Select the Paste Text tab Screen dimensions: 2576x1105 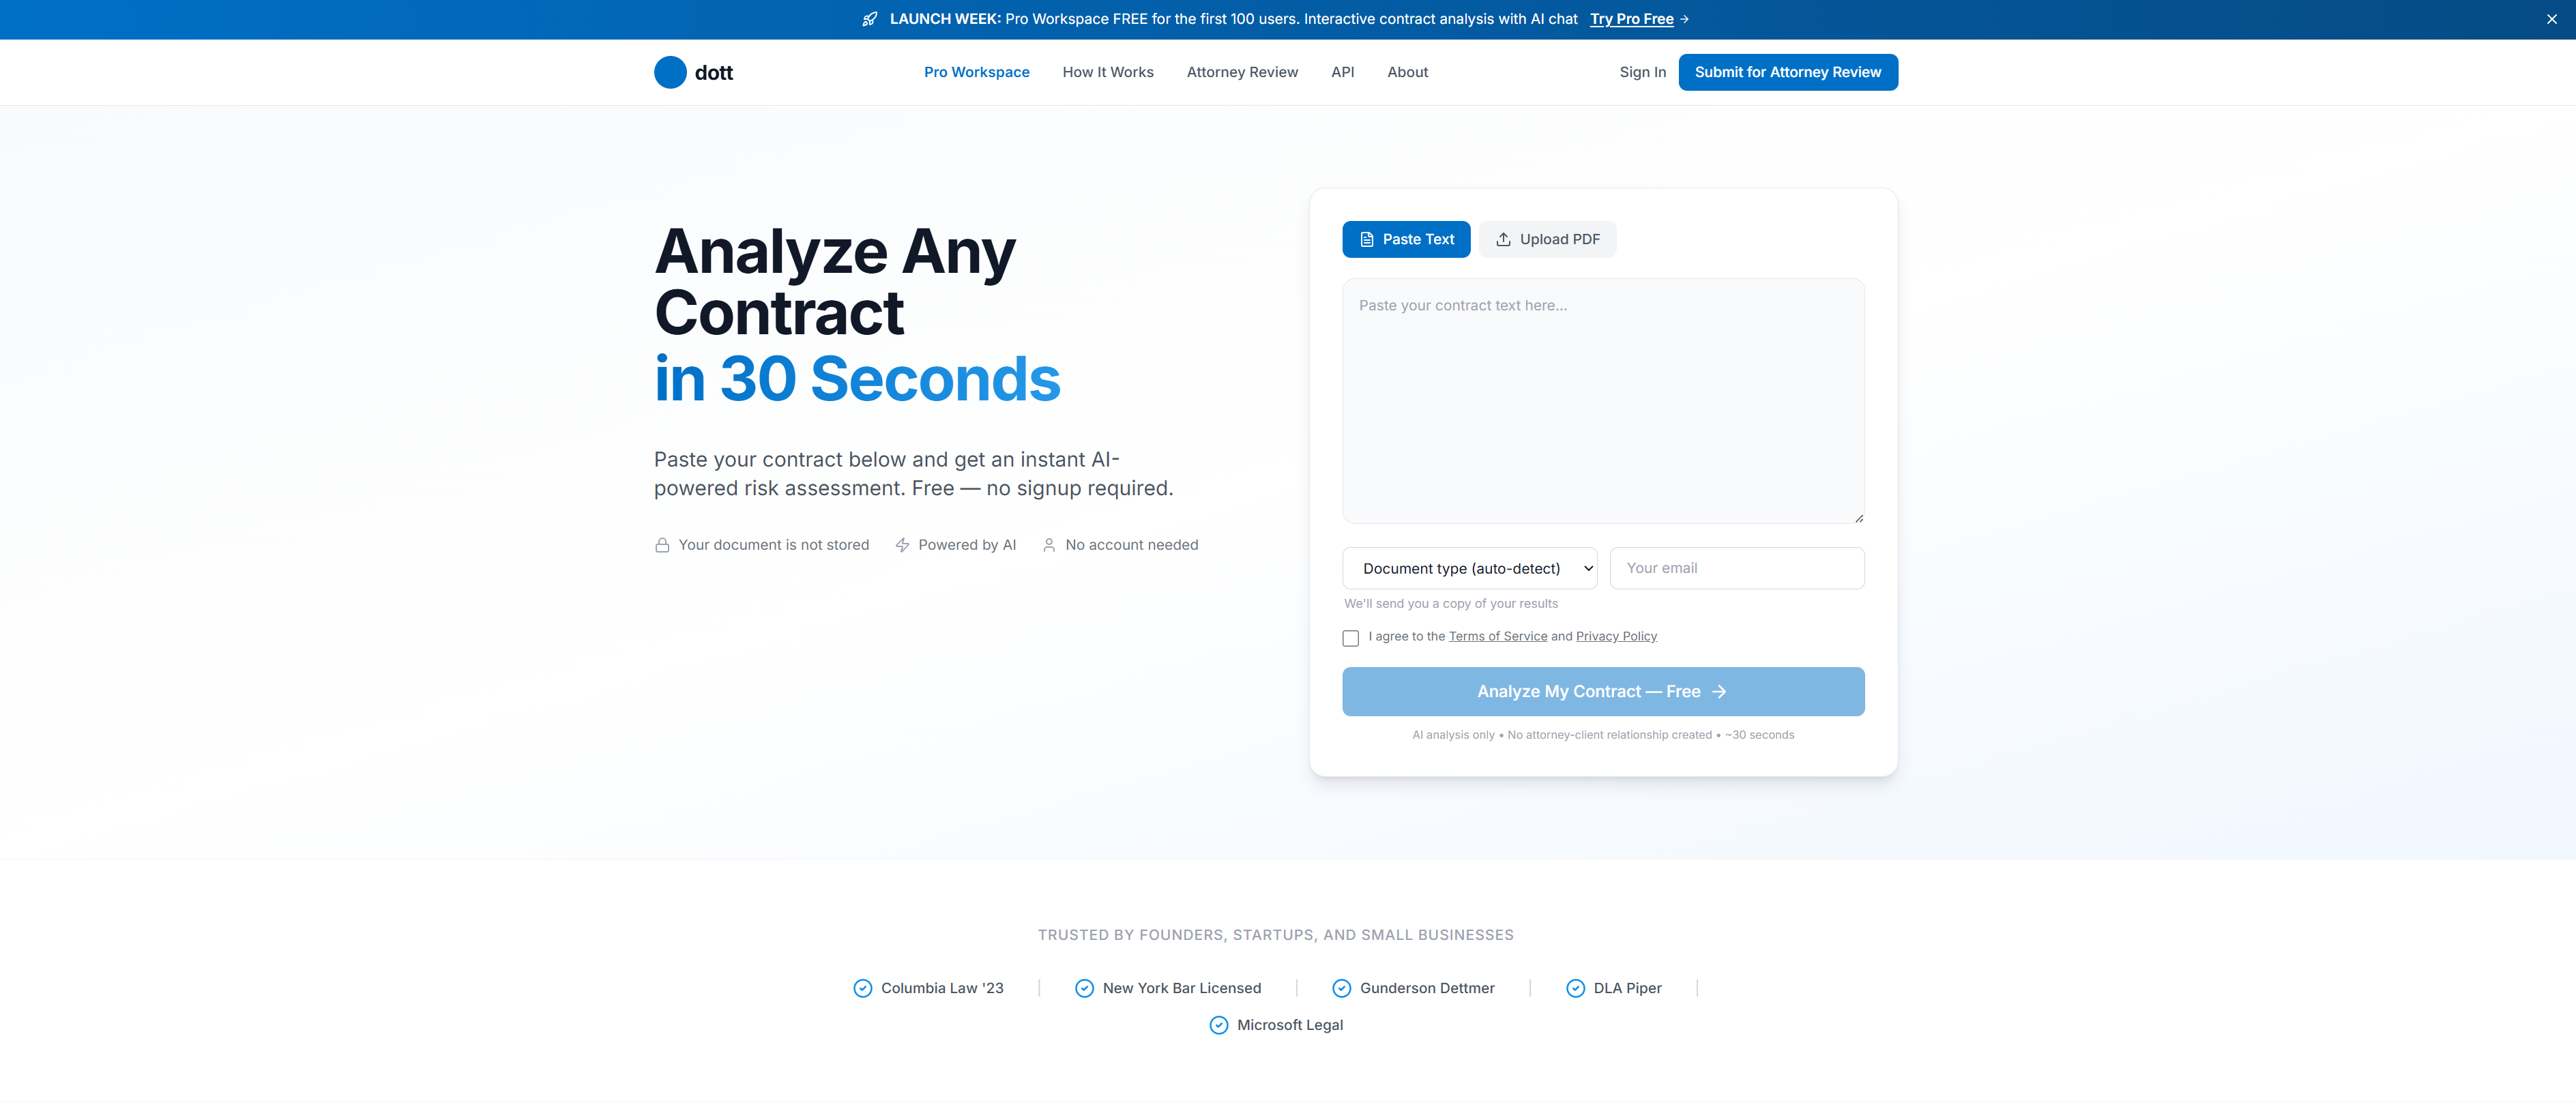[x=1405, y=239]
